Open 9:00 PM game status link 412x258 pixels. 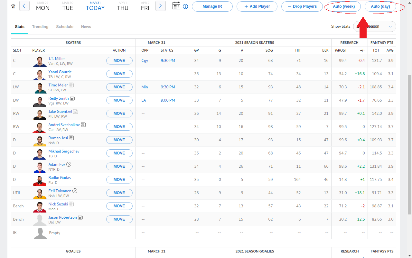(168, 100)
